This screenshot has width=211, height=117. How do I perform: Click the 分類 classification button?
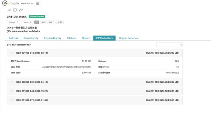click(59, 22)
